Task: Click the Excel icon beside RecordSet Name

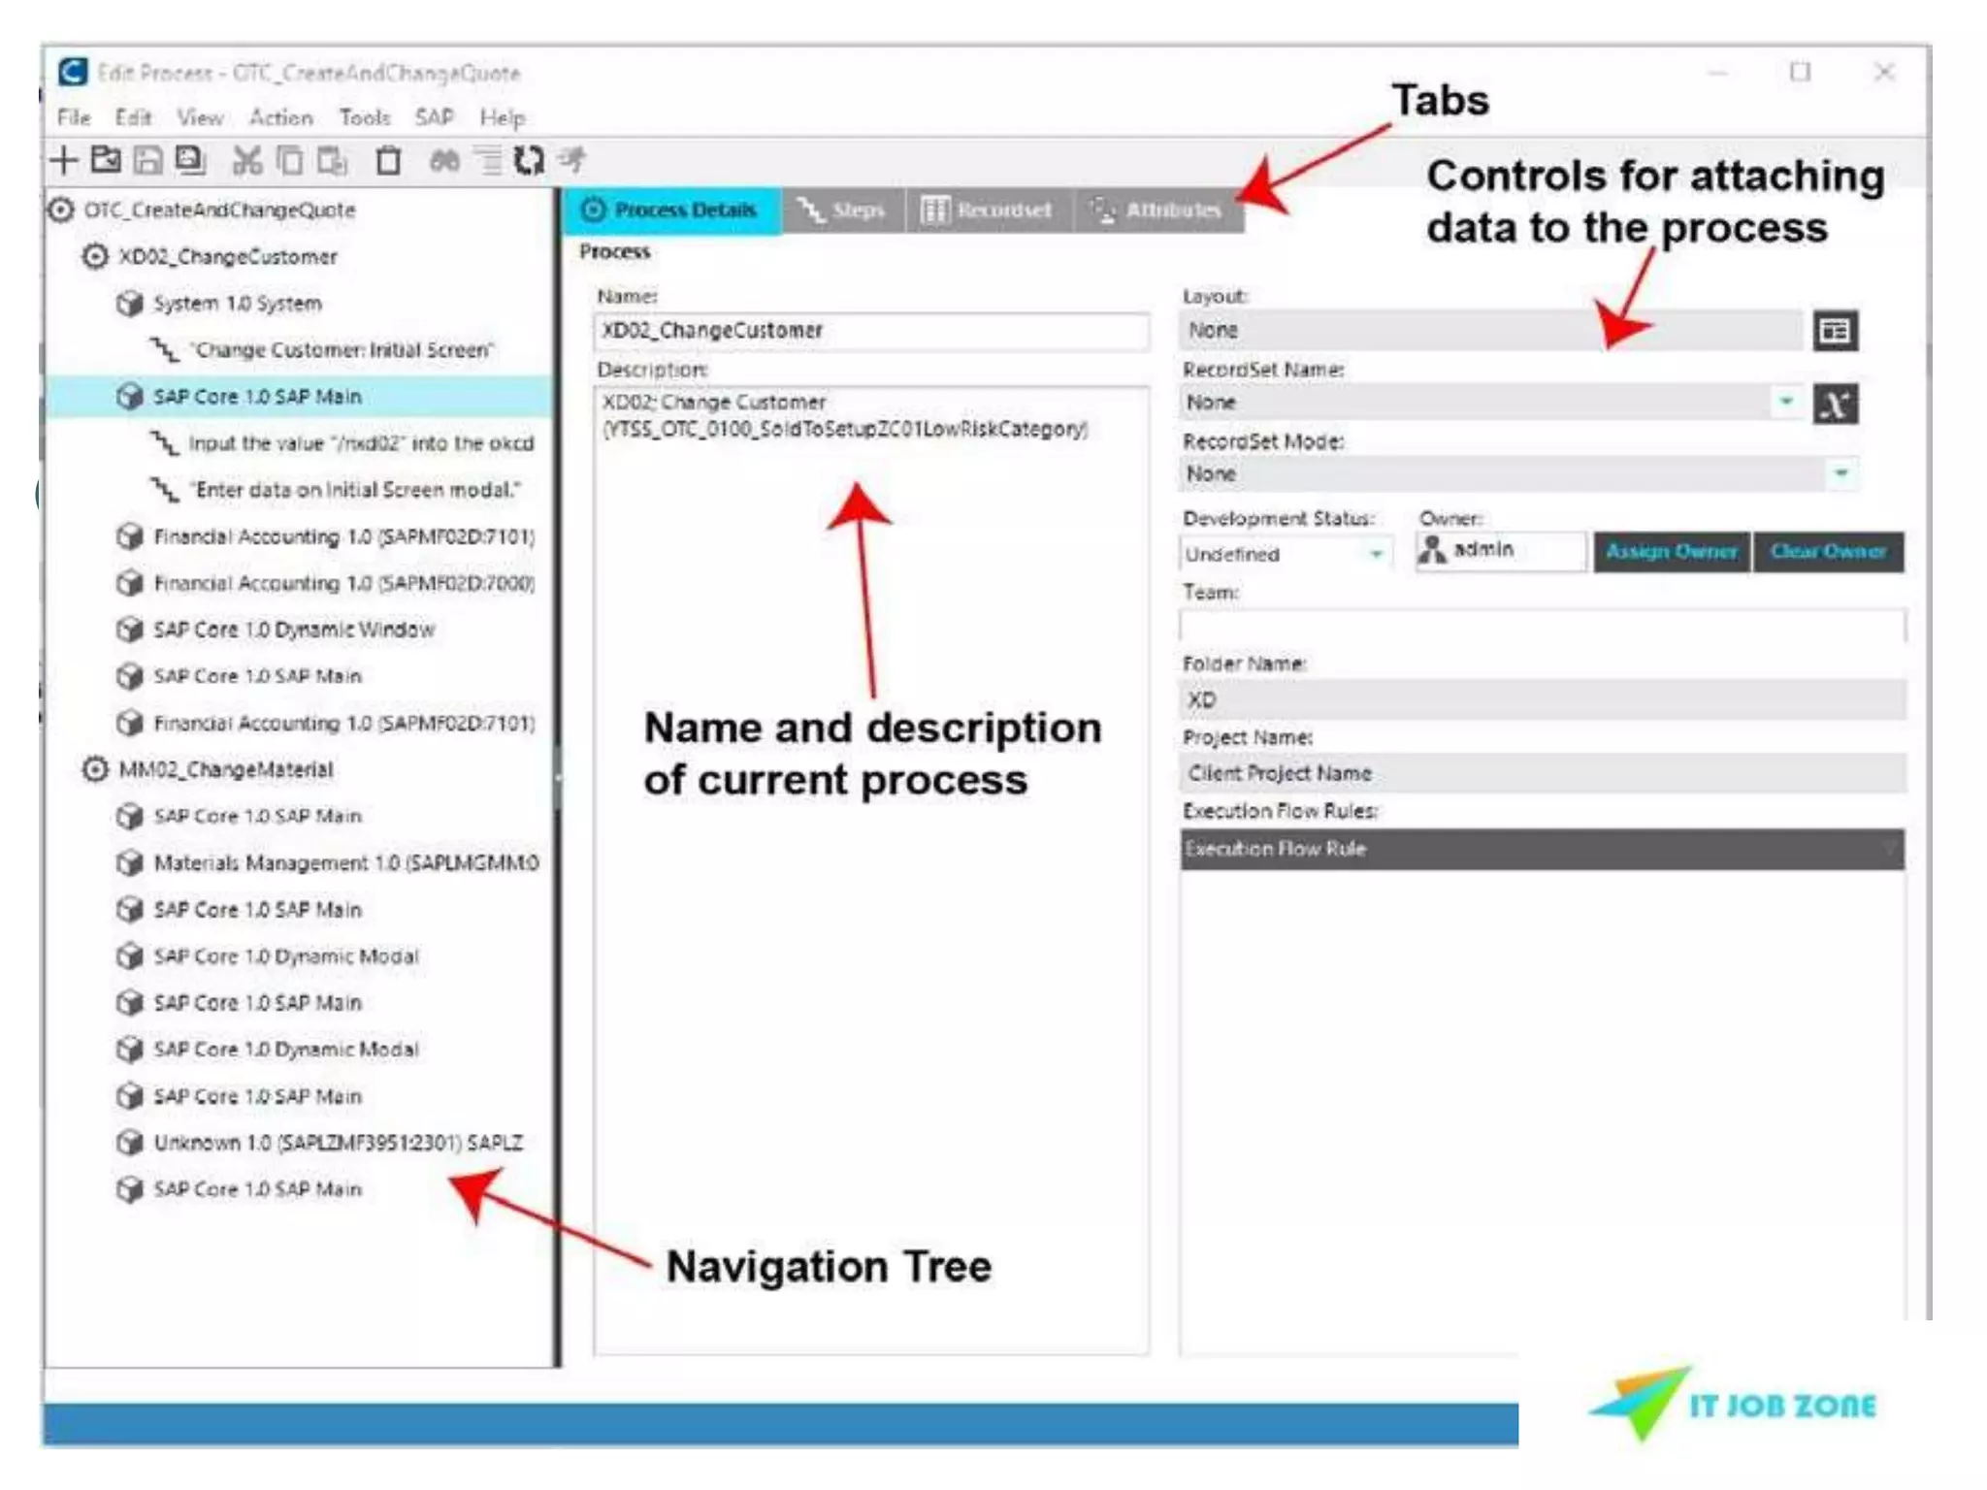Action: [x=1835, y=404]
